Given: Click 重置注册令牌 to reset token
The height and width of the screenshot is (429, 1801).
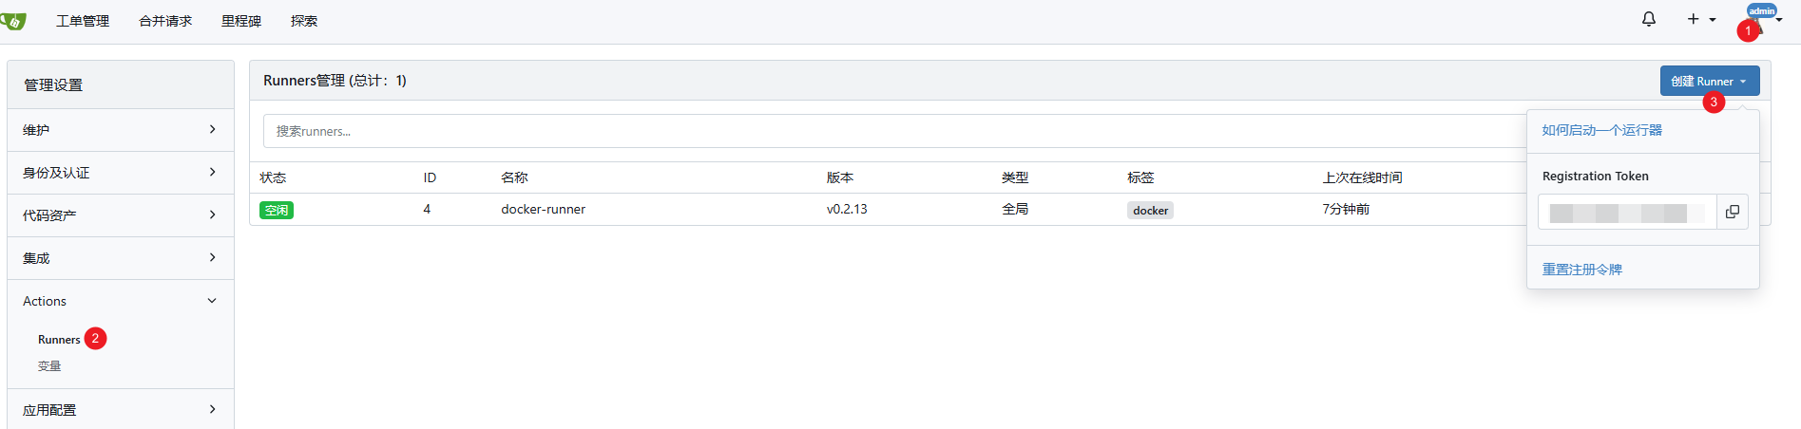Looking at the screenshot, I should tap(1581, 270).
